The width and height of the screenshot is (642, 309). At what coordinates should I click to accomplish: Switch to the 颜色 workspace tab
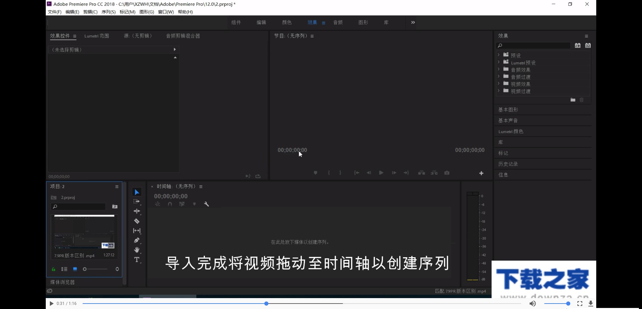click(x=287, y=22)
